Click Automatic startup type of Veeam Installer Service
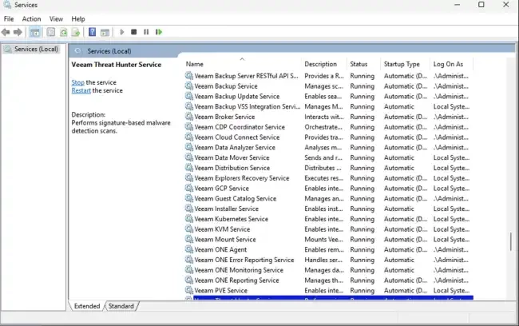 [x=399, y=209]
